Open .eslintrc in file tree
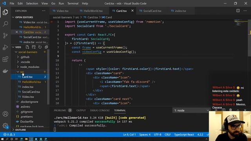Screen dimensions: 251x141 point(25,107)
